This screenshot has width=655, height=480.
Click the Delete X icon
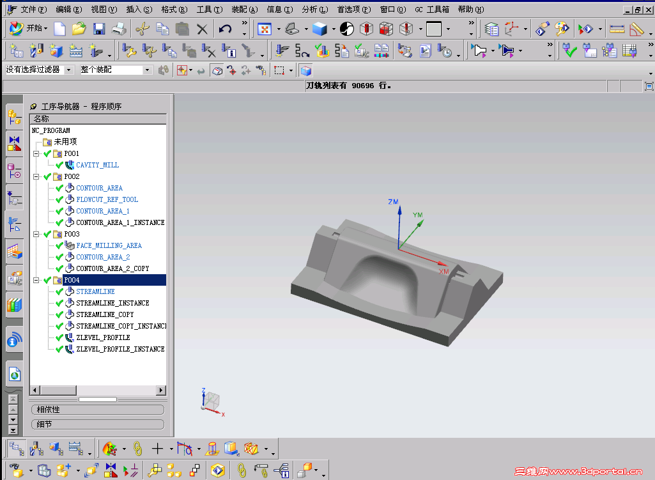point(202,29)
